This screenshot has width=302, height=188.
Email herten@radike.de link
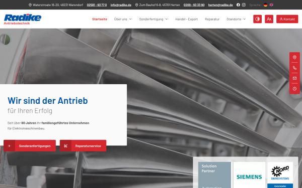tap(220, 5)
